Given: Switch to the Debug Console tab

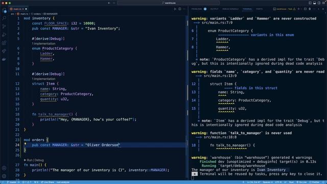Looking at the screenshot, I should (x=230, y=9).
